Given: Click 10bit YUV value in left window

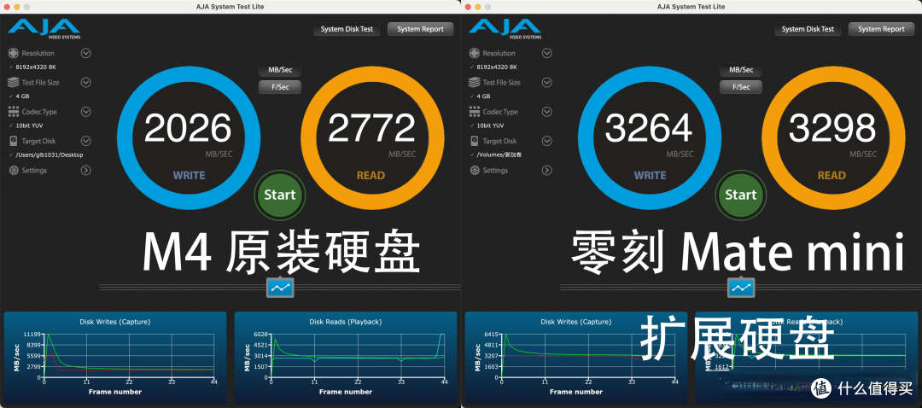Looking at the screenshot, I should [x=29, y=125].
